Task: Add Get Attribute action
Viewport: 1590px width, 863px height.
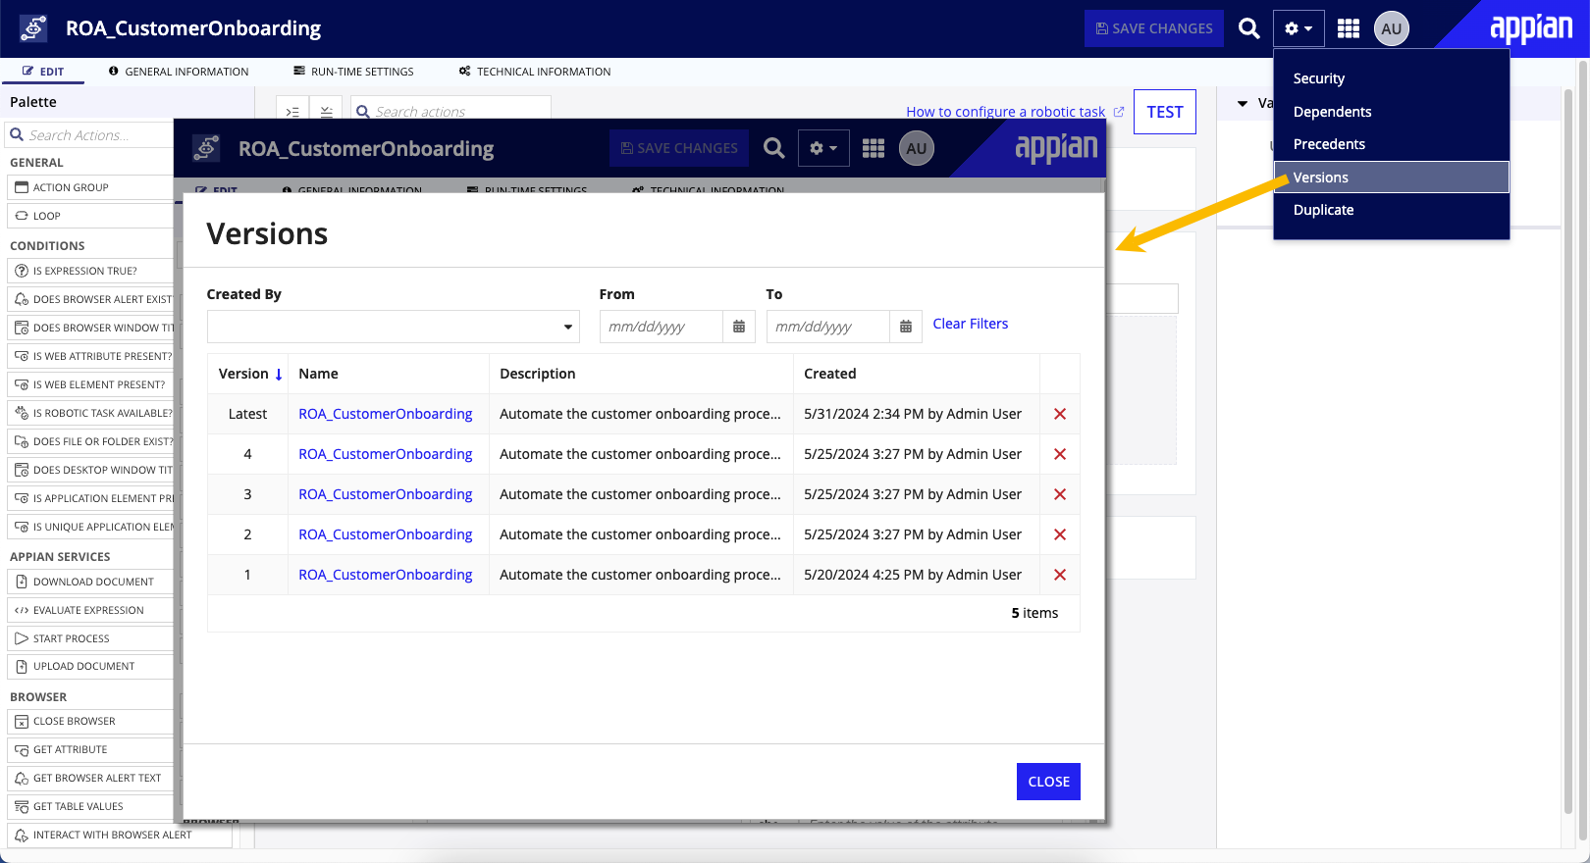Action: pyautogui.click(x=90, y=749)
